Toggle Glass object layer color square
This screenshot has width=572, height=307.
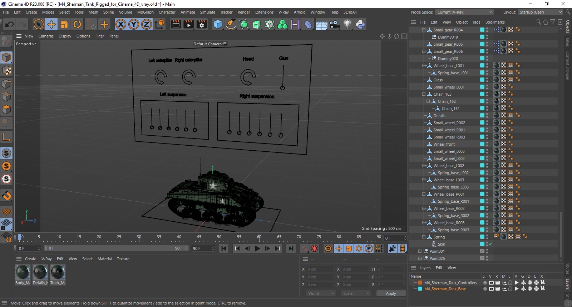pyautogui.click(x=482, y=80)
